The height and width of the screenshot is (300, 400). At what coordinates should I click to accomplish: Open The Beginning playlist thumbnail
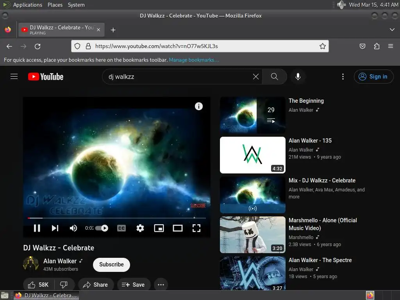tap(253, 115)
